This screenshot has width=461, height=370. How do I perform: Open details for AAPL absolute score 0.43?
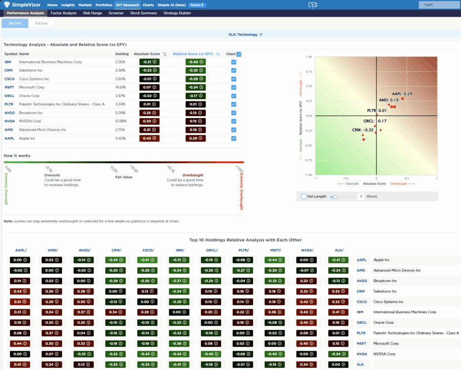[x=149, y=138]
